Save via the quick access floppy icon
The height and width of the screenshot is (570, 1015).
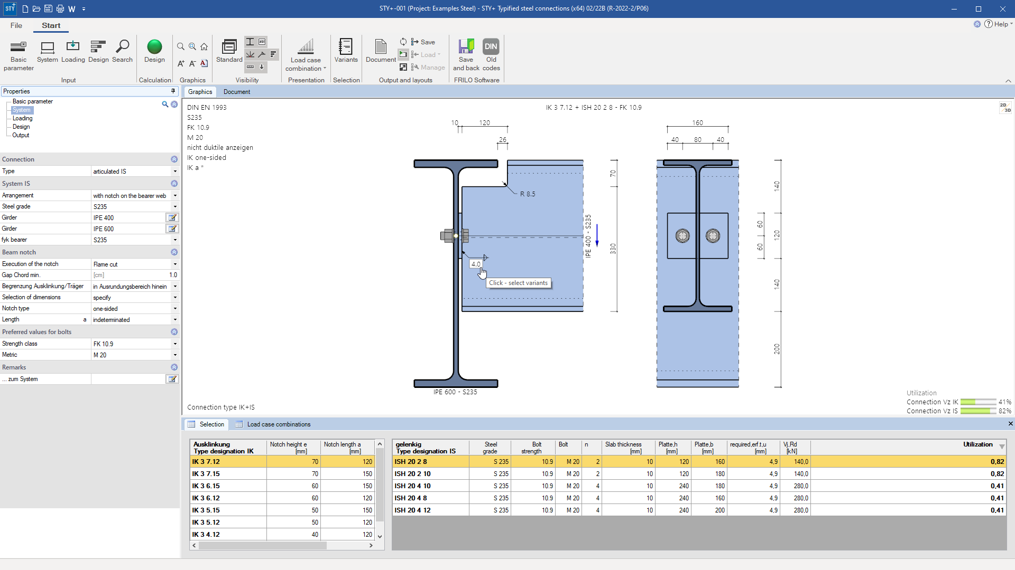(x=48, y=8)
